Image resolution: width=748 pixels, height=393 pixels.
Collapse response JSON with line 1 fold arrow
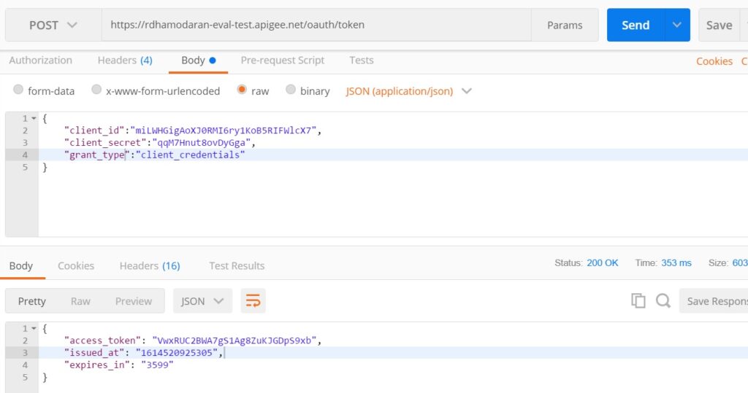(33, 329)
